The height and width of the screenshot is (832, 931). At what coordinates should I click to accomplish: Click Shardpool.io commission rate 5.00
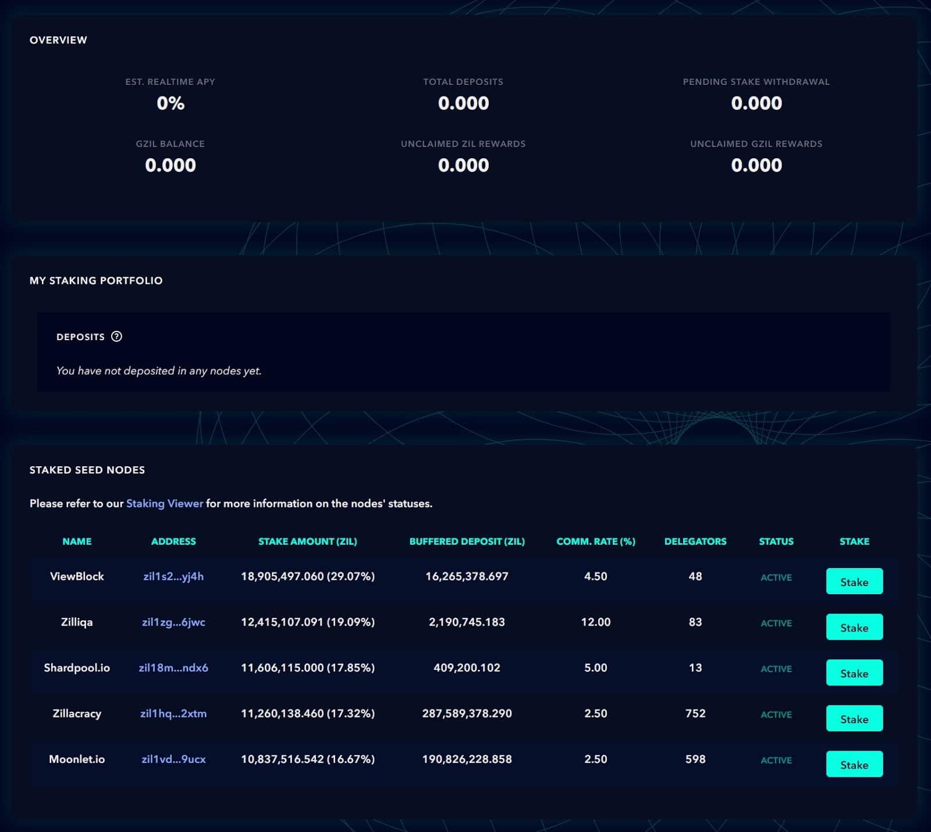596,667
